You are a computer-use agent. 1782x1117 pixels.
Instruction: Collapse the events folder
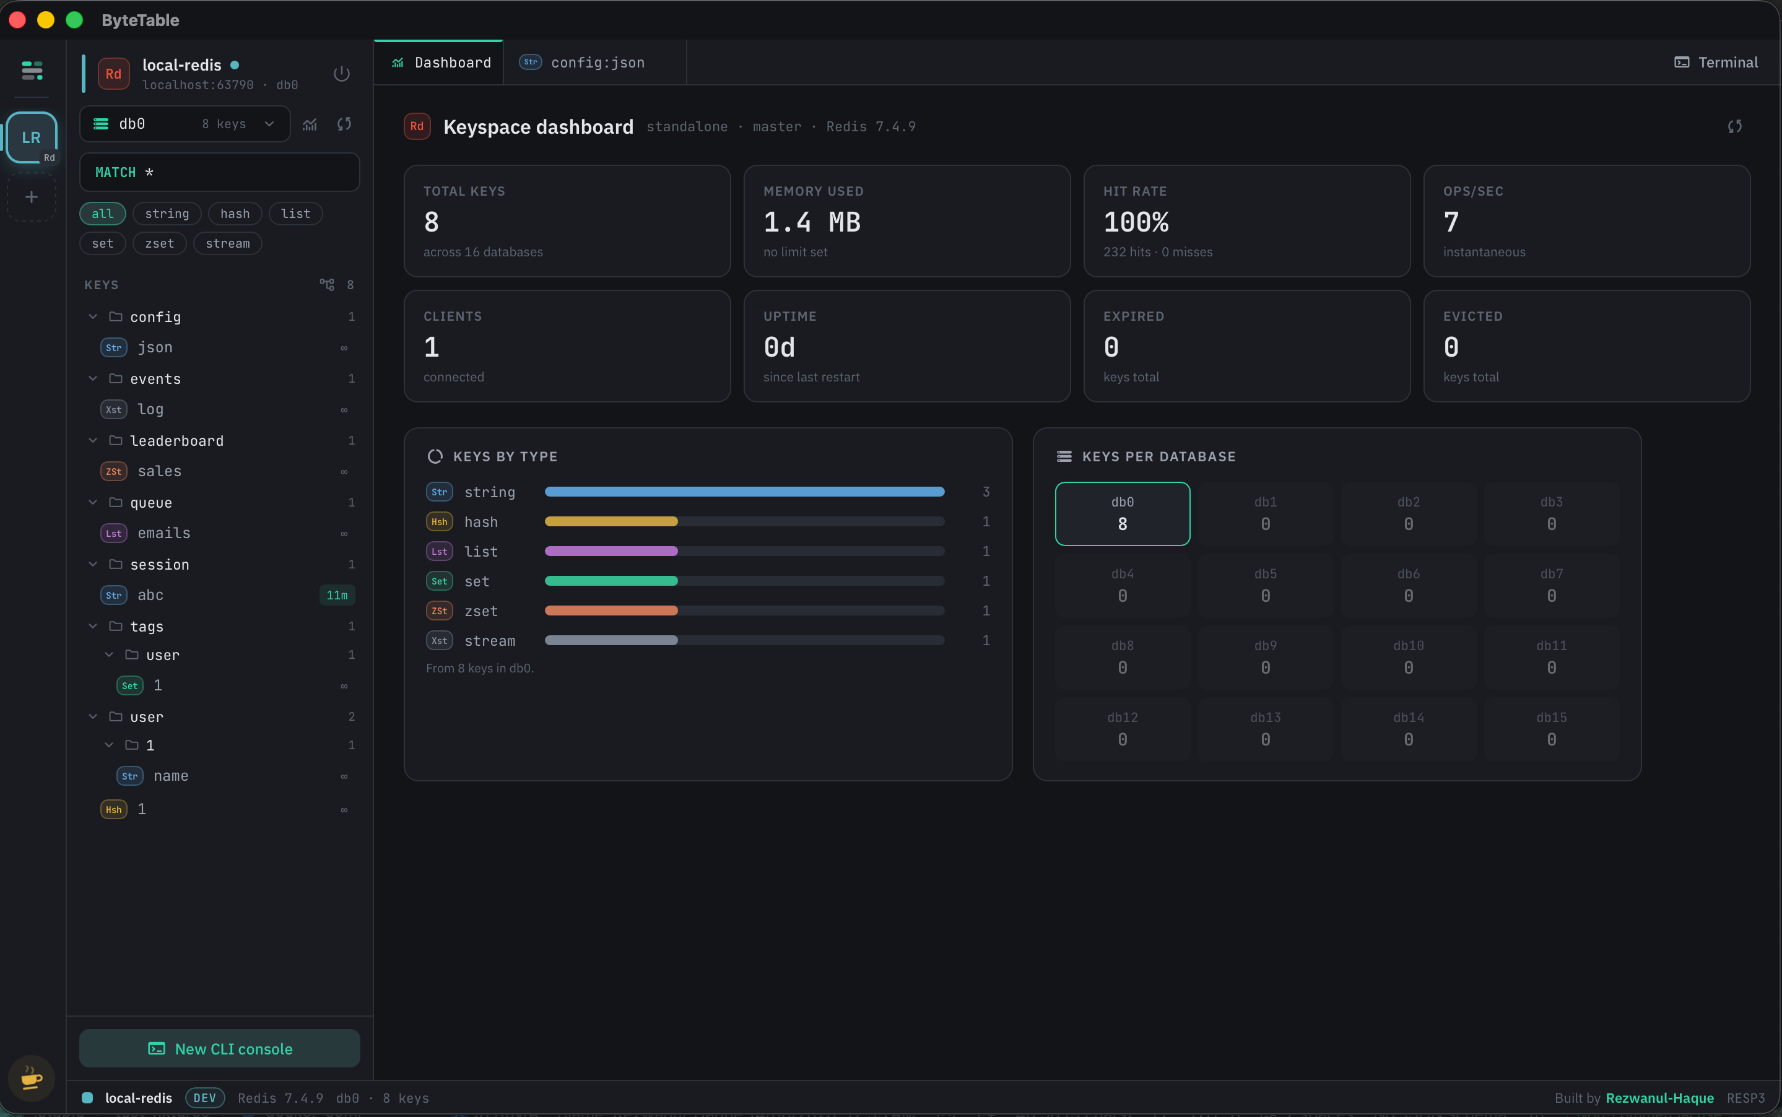click(x=93, y=378)
